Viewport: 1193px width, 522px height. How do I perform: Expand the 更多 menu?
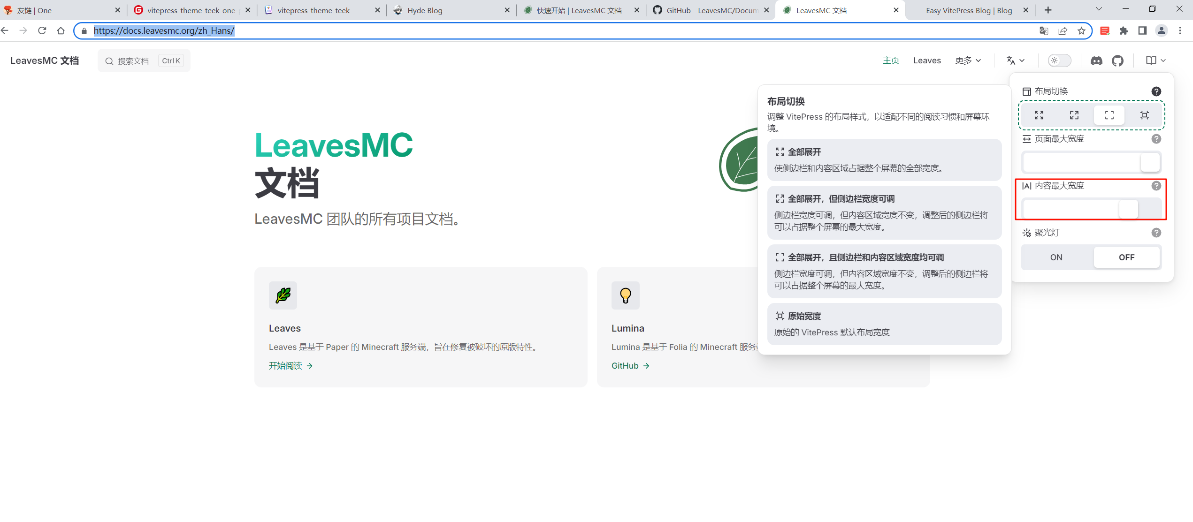coord(968,61)
